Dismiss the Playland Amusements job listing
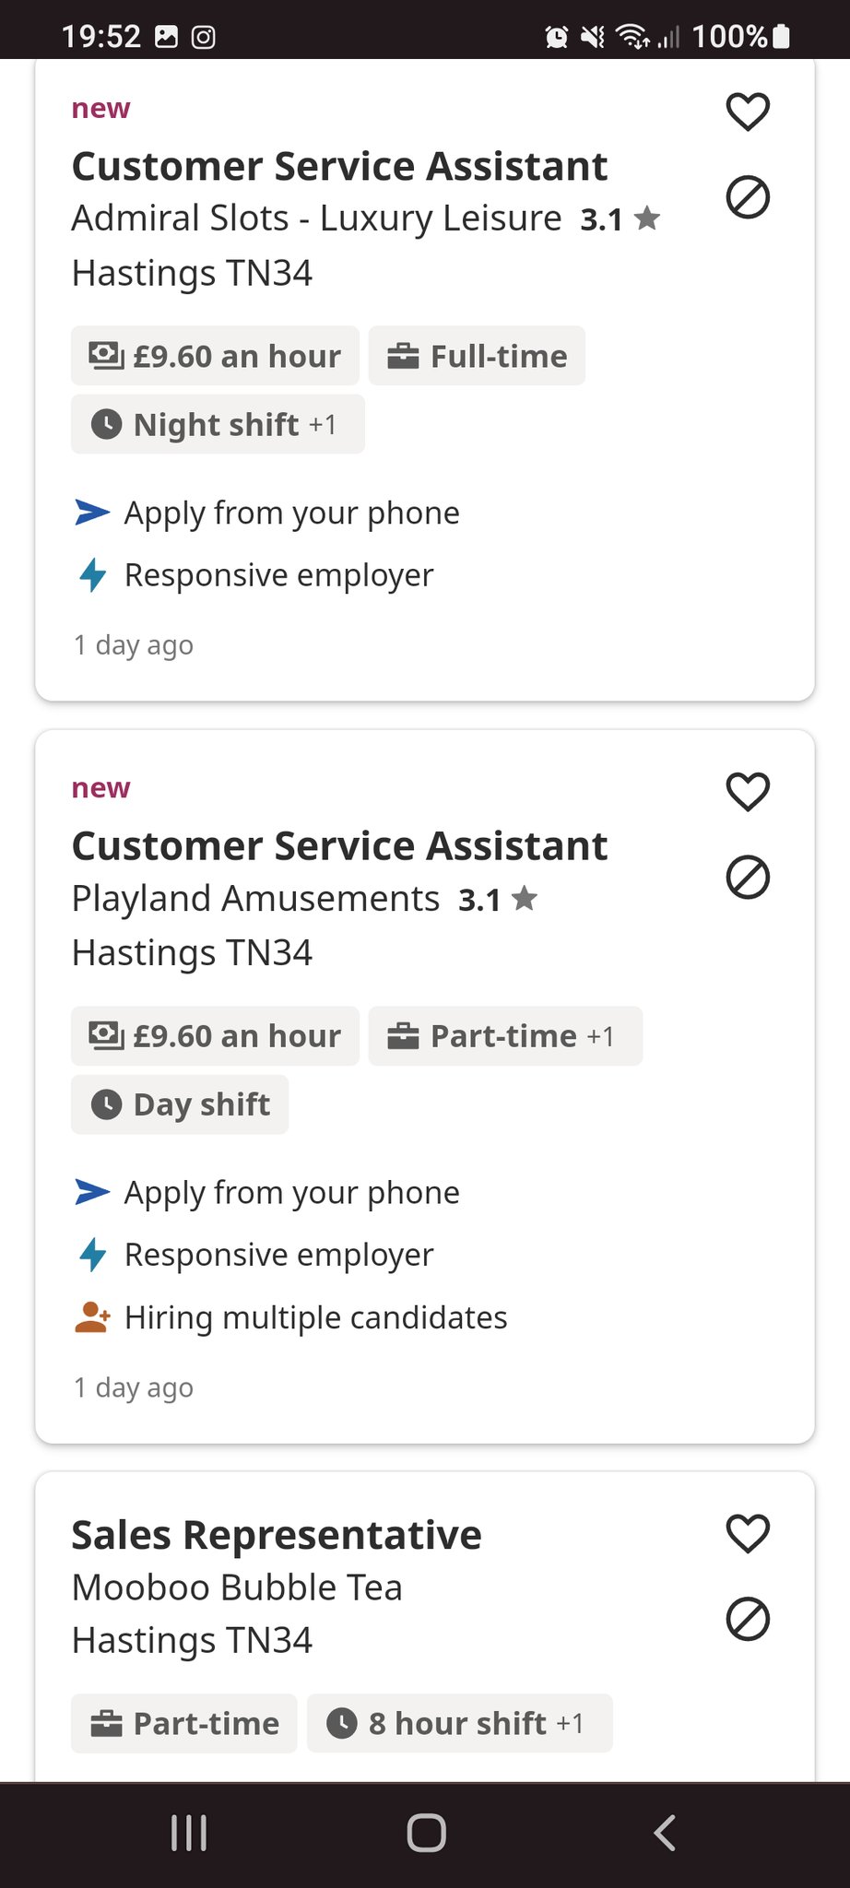This screenshot has height=1888, width=850. coord(748,877)
